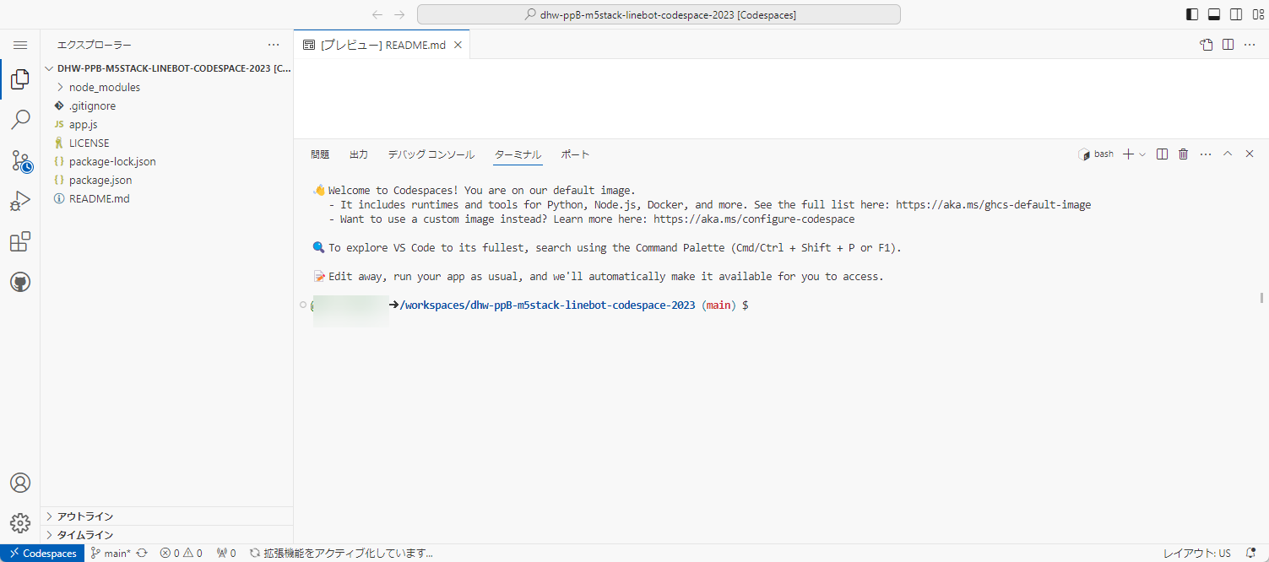Open the Accounts menu icon
Screen dimensions: 1269x562
coord(20,483)
